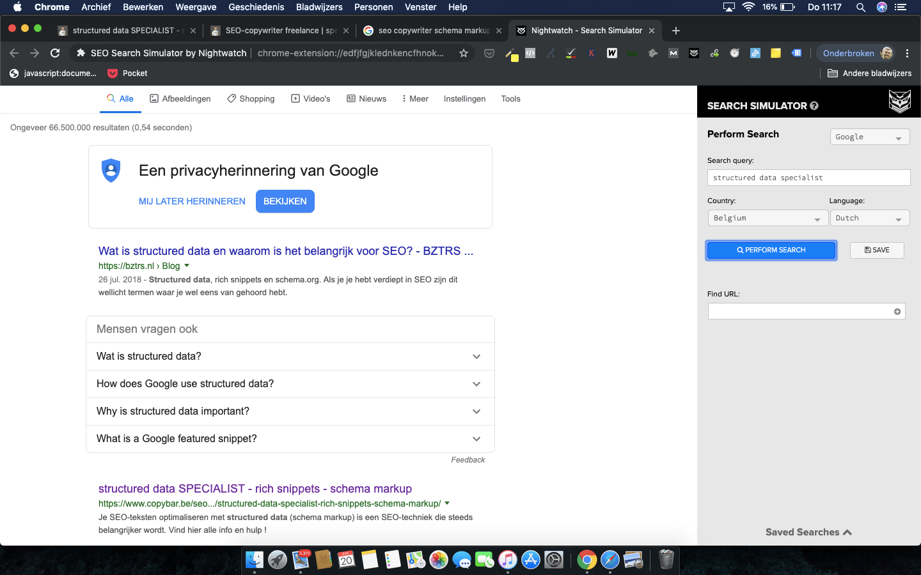This screenshot has width=921, height=575.
Task: Expand 'Why is structured data important?'
Action: point(290,411)
